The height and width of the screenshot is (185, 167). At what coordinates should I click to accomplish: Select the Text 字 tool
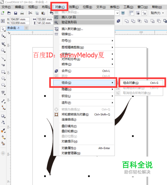pos(3,93)
